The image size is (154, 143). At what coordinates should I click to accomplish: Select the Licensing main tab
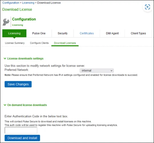click(x=14, y=33)
